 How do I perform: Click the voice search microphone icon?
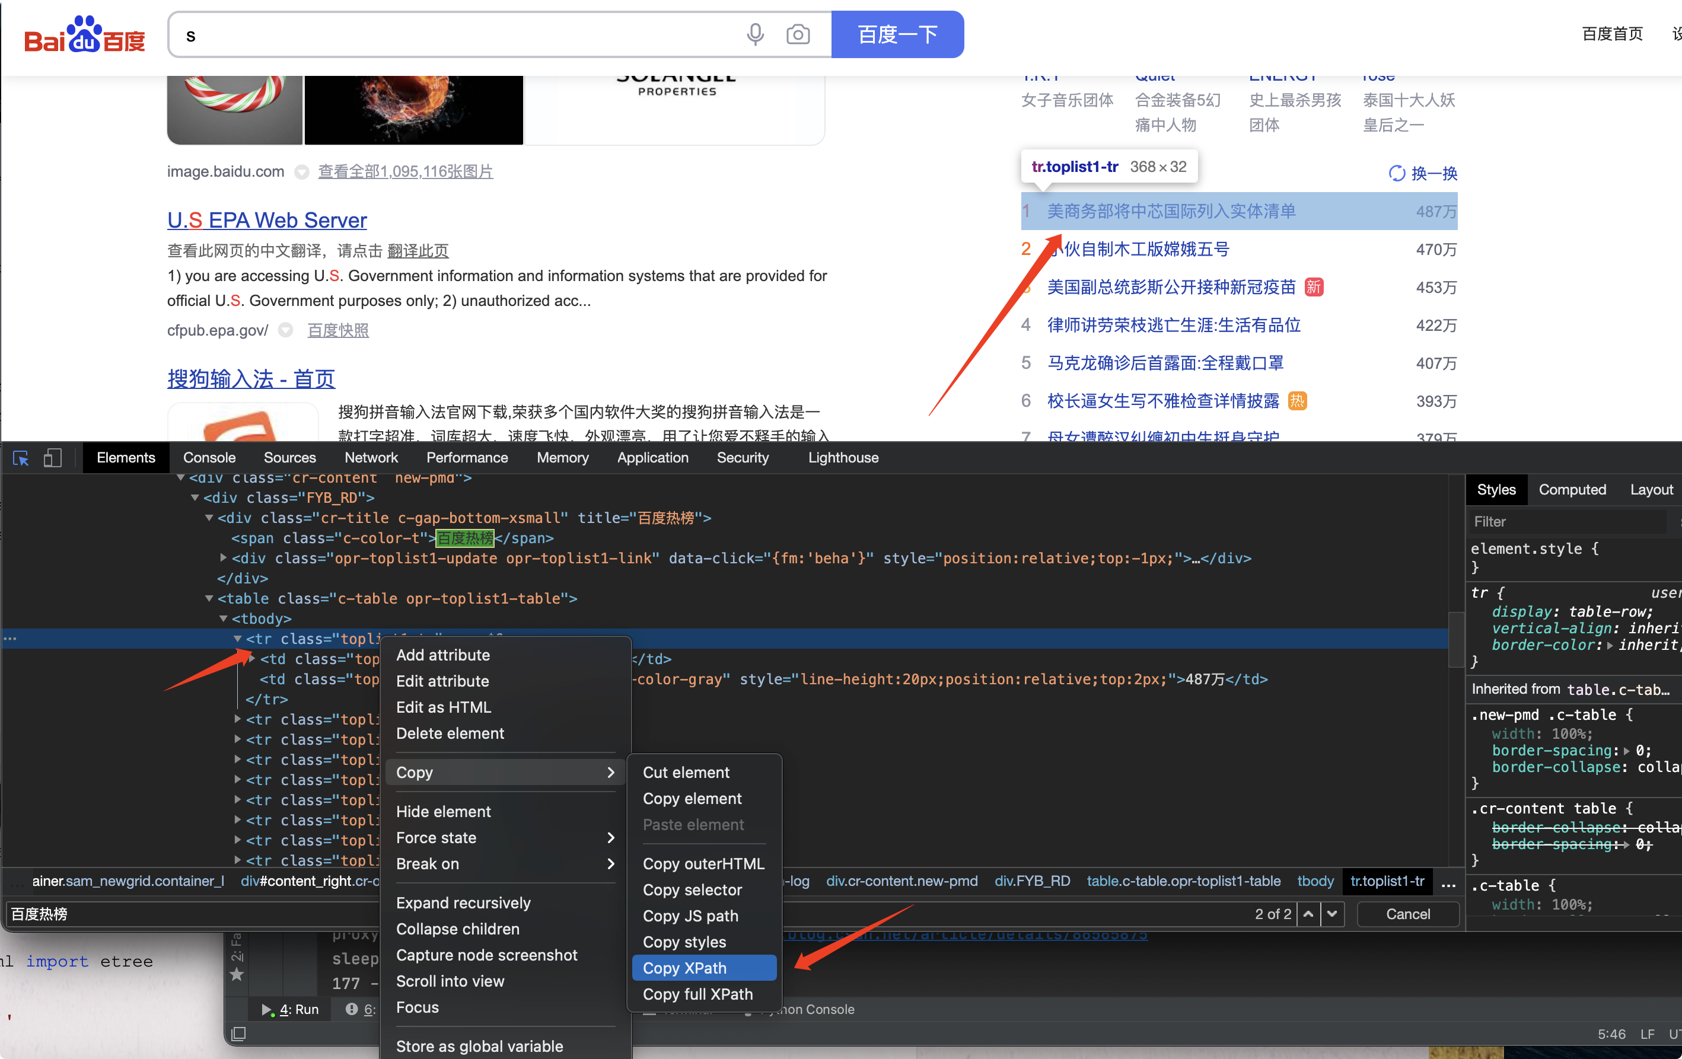click(x=754, y=34)
